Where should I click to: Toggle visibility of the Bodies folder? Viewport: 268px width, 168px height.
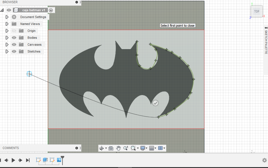14,37
